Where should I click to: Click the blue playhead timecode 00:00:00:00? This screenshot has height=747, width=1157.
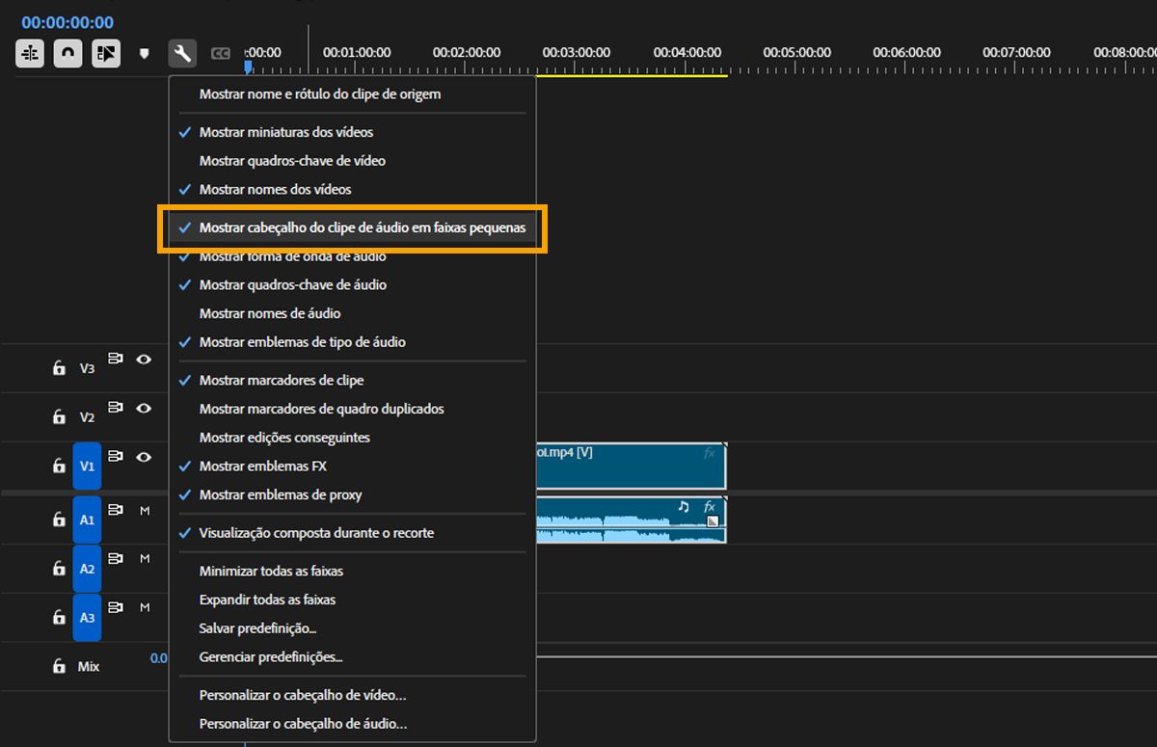[x=67, y=22]
